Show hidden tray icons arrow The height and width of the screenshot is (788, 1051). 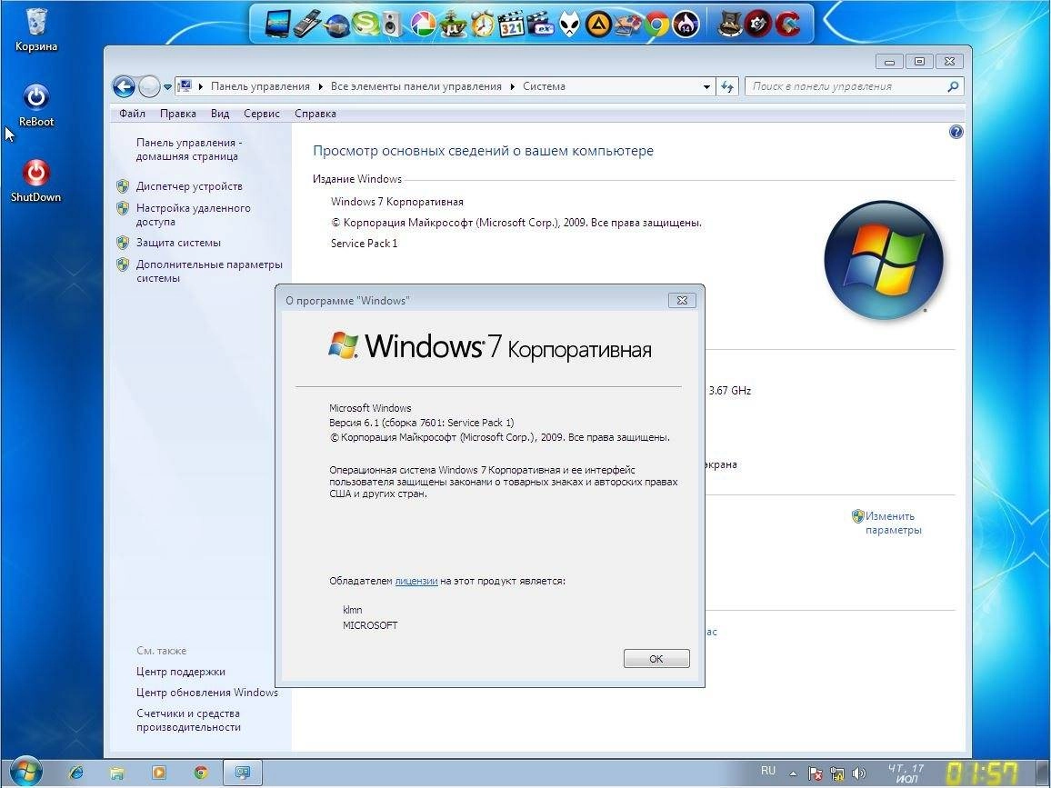793,773
